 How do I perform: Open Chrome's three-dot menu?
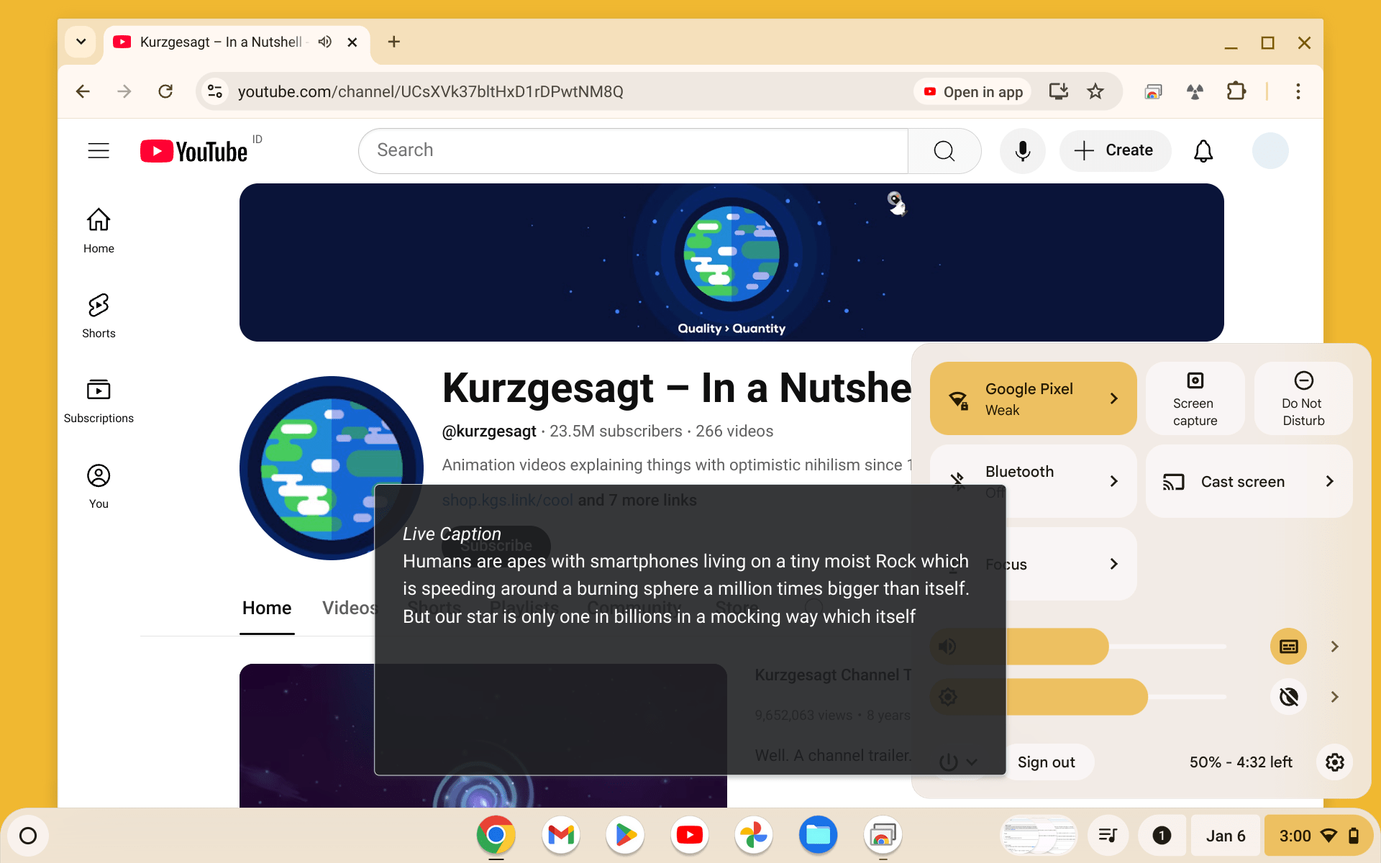(1298, 91)
